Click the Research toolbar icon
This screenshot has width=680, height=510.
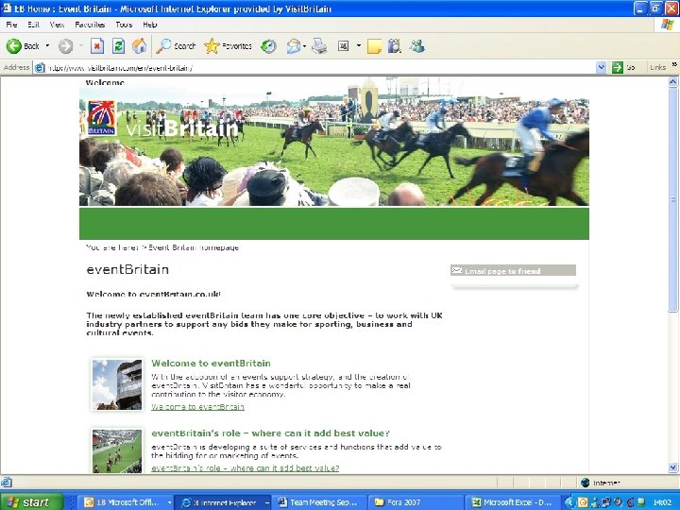click(x=395, y=46)
